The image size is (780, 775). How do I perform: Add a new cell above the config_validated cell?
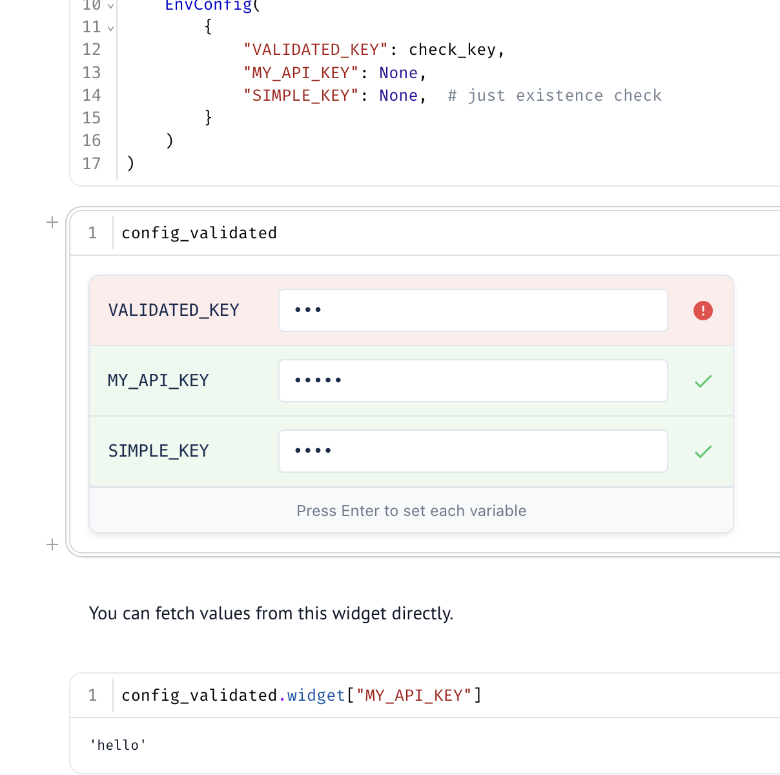(x=52, y=222)
